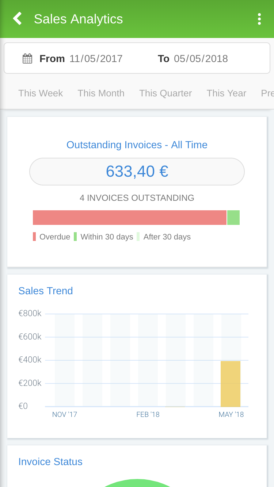
Task: Tap the green Within 30 days bar segment
Action: [x=233, y=218]
